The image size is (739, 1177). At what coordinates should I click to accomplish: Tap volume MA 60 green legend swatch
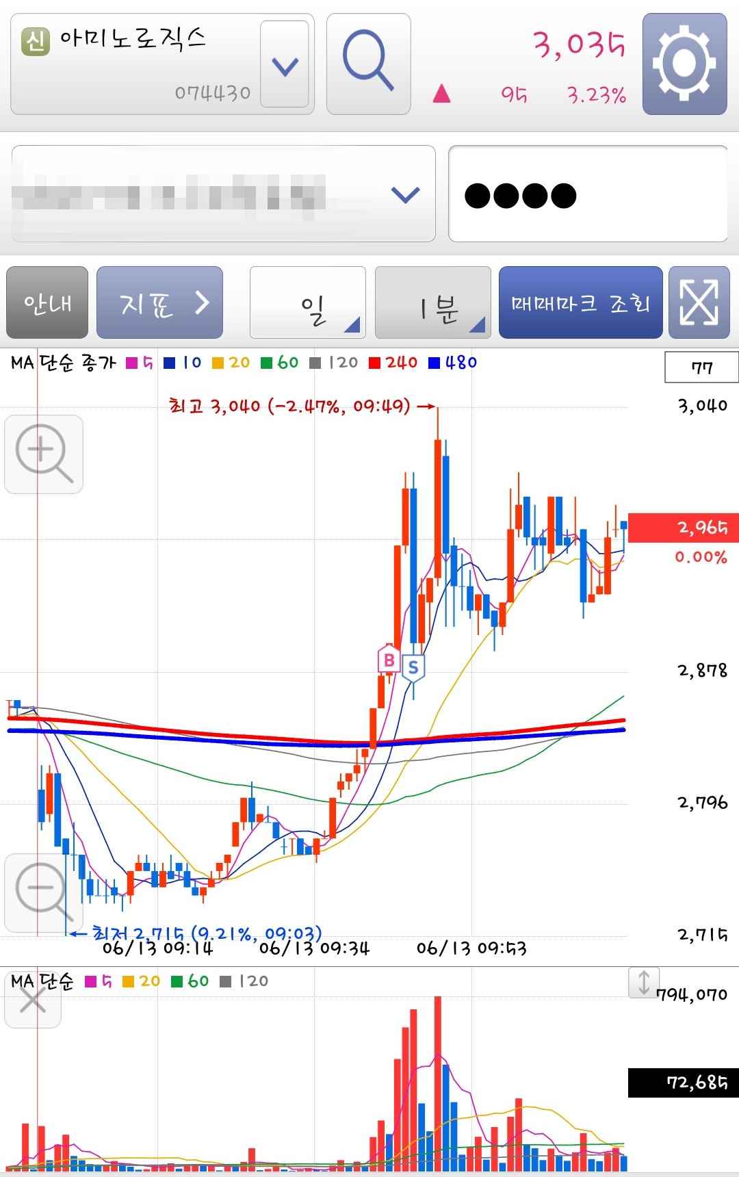[177, 982]
